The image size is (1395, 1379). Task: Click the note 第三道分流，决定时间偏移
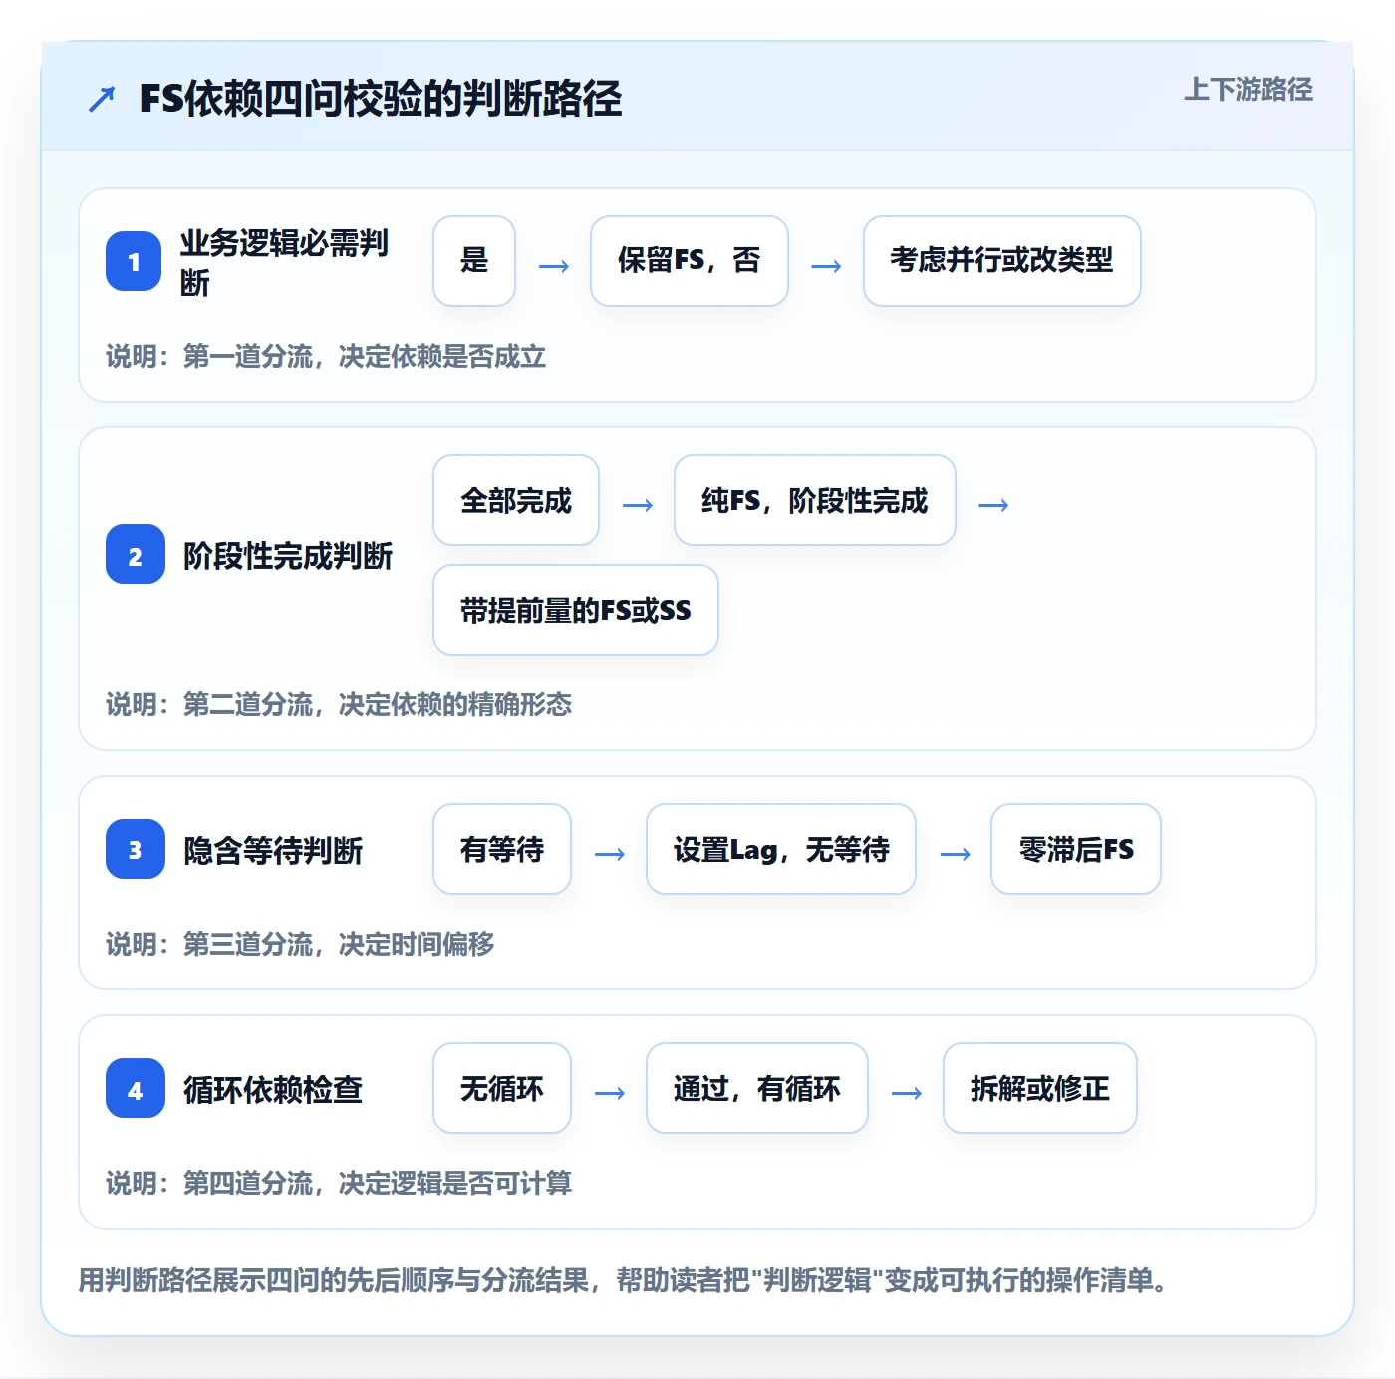tap(300, 944)
